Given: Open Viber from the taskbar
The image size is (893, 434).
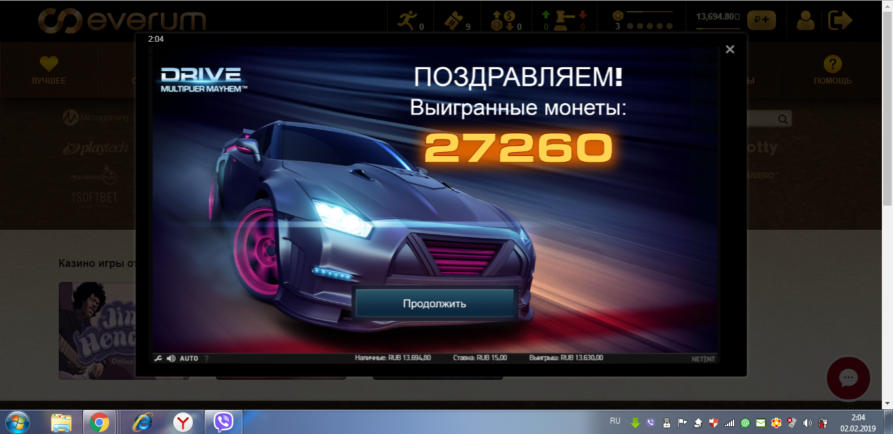Looking at the screenshot, I should (224, 422).
